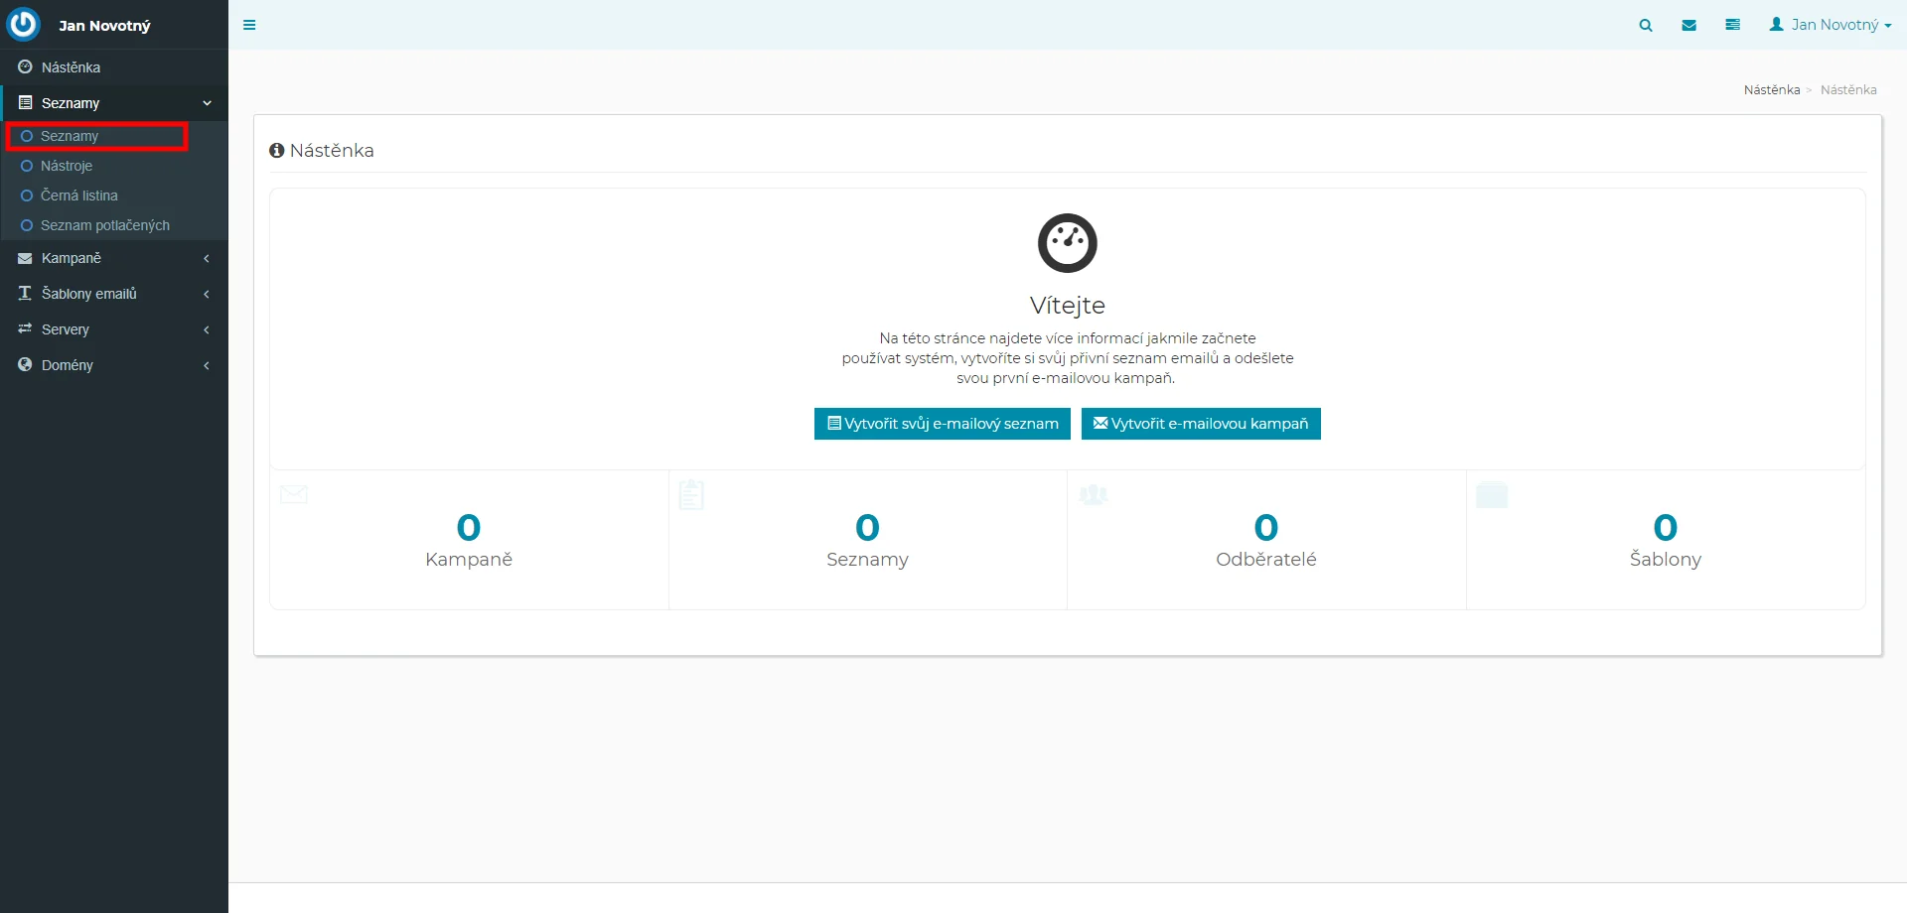Click the info icon next to Nástěnka heading
The width and height of the screenshot is (1907, 913).
pyautogui.click(x=277, y=151)
